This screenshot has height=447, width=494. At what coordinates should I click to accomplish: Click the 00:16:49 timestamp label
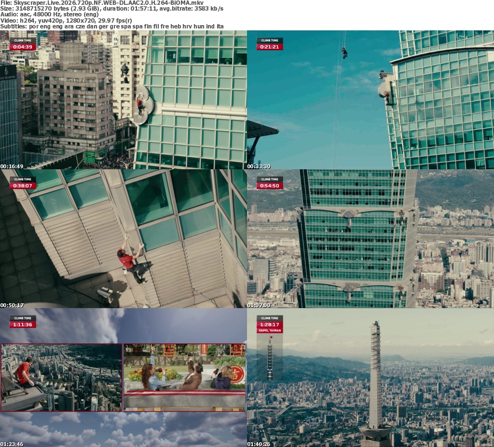pyautogui.click(x=12, y=166)
